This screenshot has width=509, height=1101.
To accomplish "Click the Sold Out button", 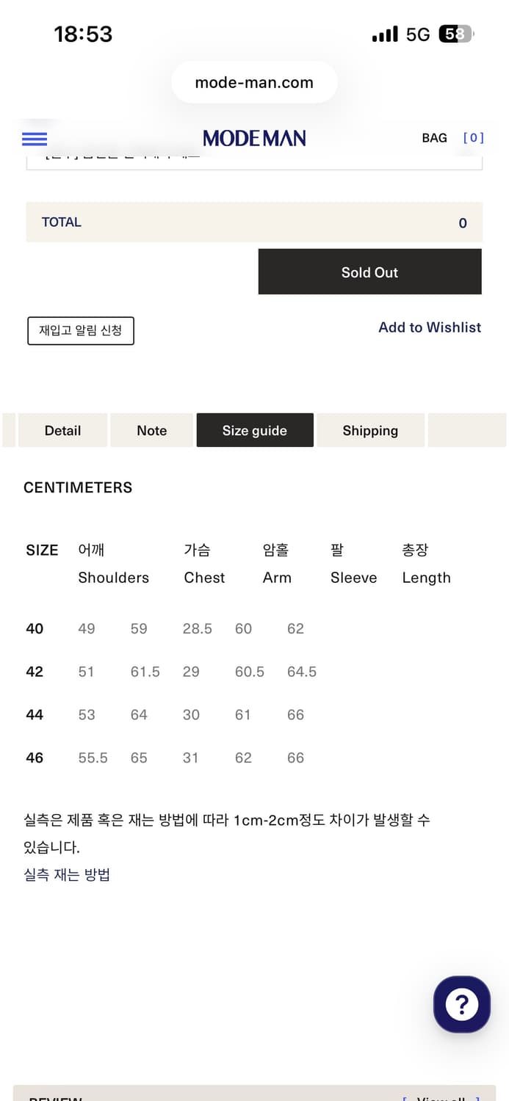I will (x=369, y=272).
